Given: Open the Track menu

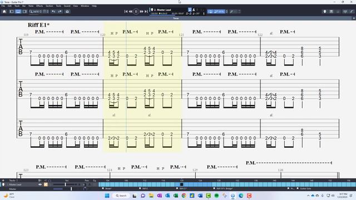Looking at the screenshot, I should (x=17, y=6).
